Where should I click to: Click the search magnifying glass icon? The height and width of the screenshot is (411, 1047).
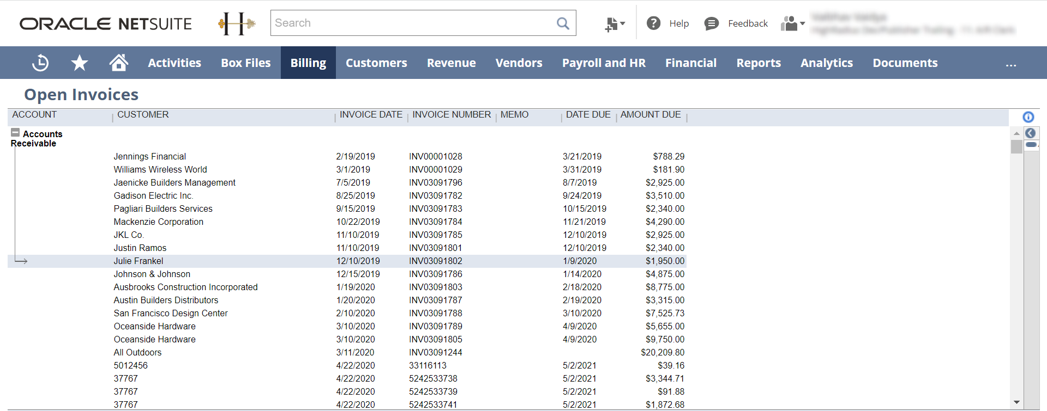point(563,23)
